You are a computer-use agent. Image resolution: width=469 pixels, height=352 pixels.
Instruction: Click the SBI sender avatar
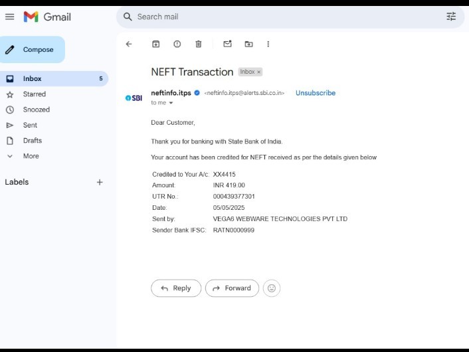coord(134,98)
